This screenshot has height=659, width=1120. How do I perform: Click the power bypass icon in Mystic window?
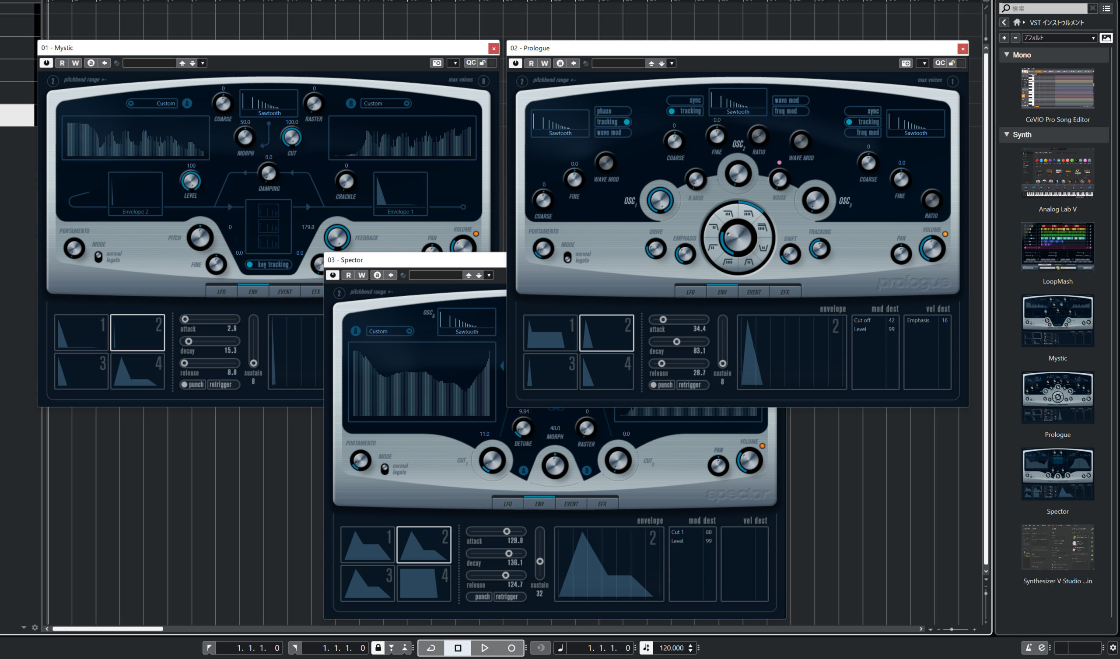[x=46, y=63]
